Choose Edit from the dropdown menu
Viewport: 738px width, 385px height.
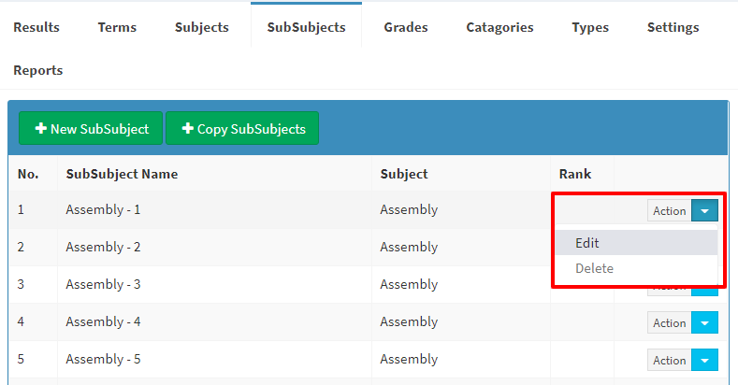pos(587,243)
